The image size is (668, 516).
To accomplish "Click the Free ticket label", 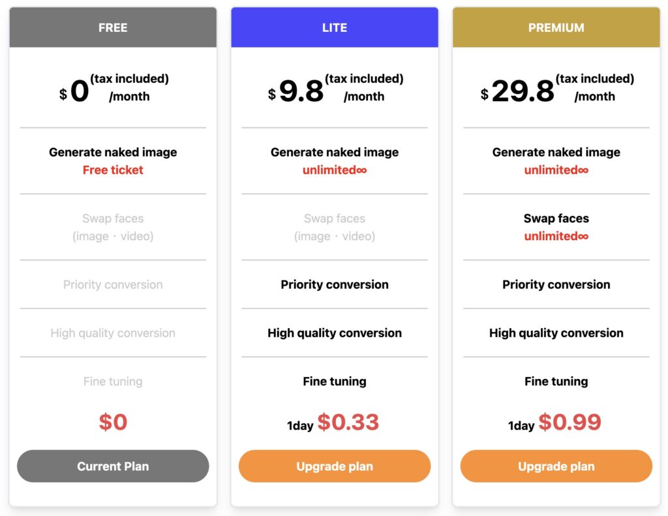I will click(112, 170).
